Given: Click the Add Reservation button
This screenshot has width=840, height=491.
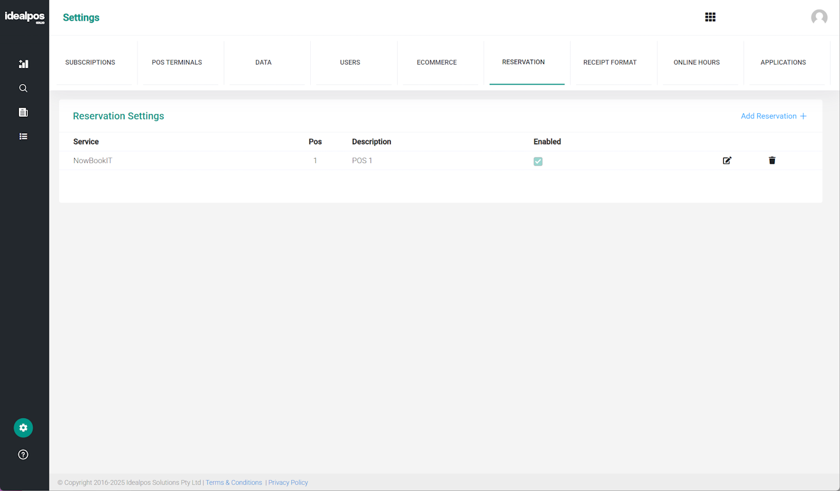Looking at the screenshot, I should pyautogui.click(x=773, y=116).
